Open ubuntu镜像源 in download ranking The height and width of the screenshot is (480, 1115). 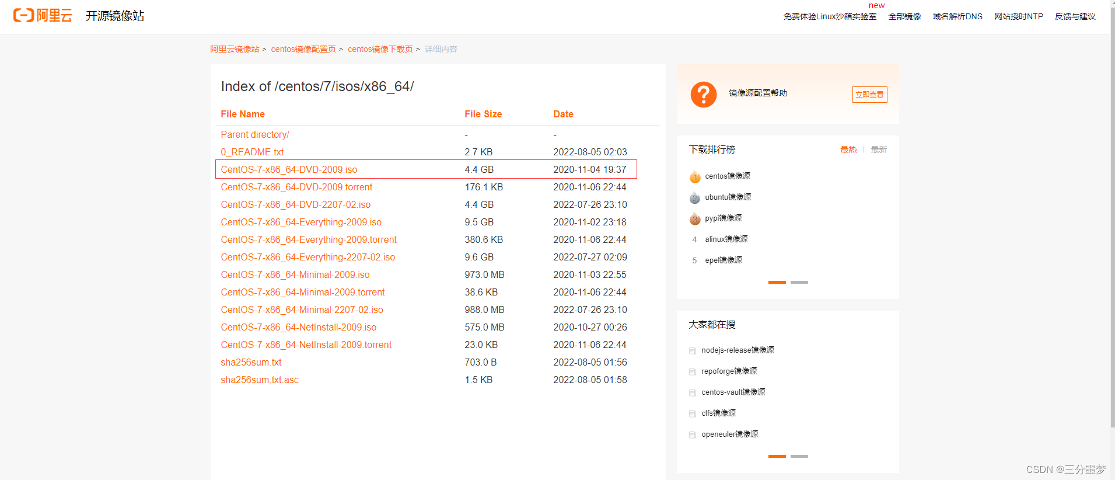coord(728,197)
